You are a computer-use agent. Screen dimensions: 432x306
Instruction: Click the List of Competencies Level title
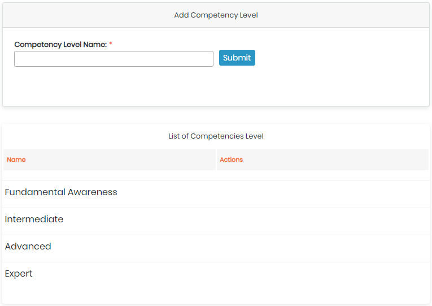pyautogui.click(x=216, y=136)
